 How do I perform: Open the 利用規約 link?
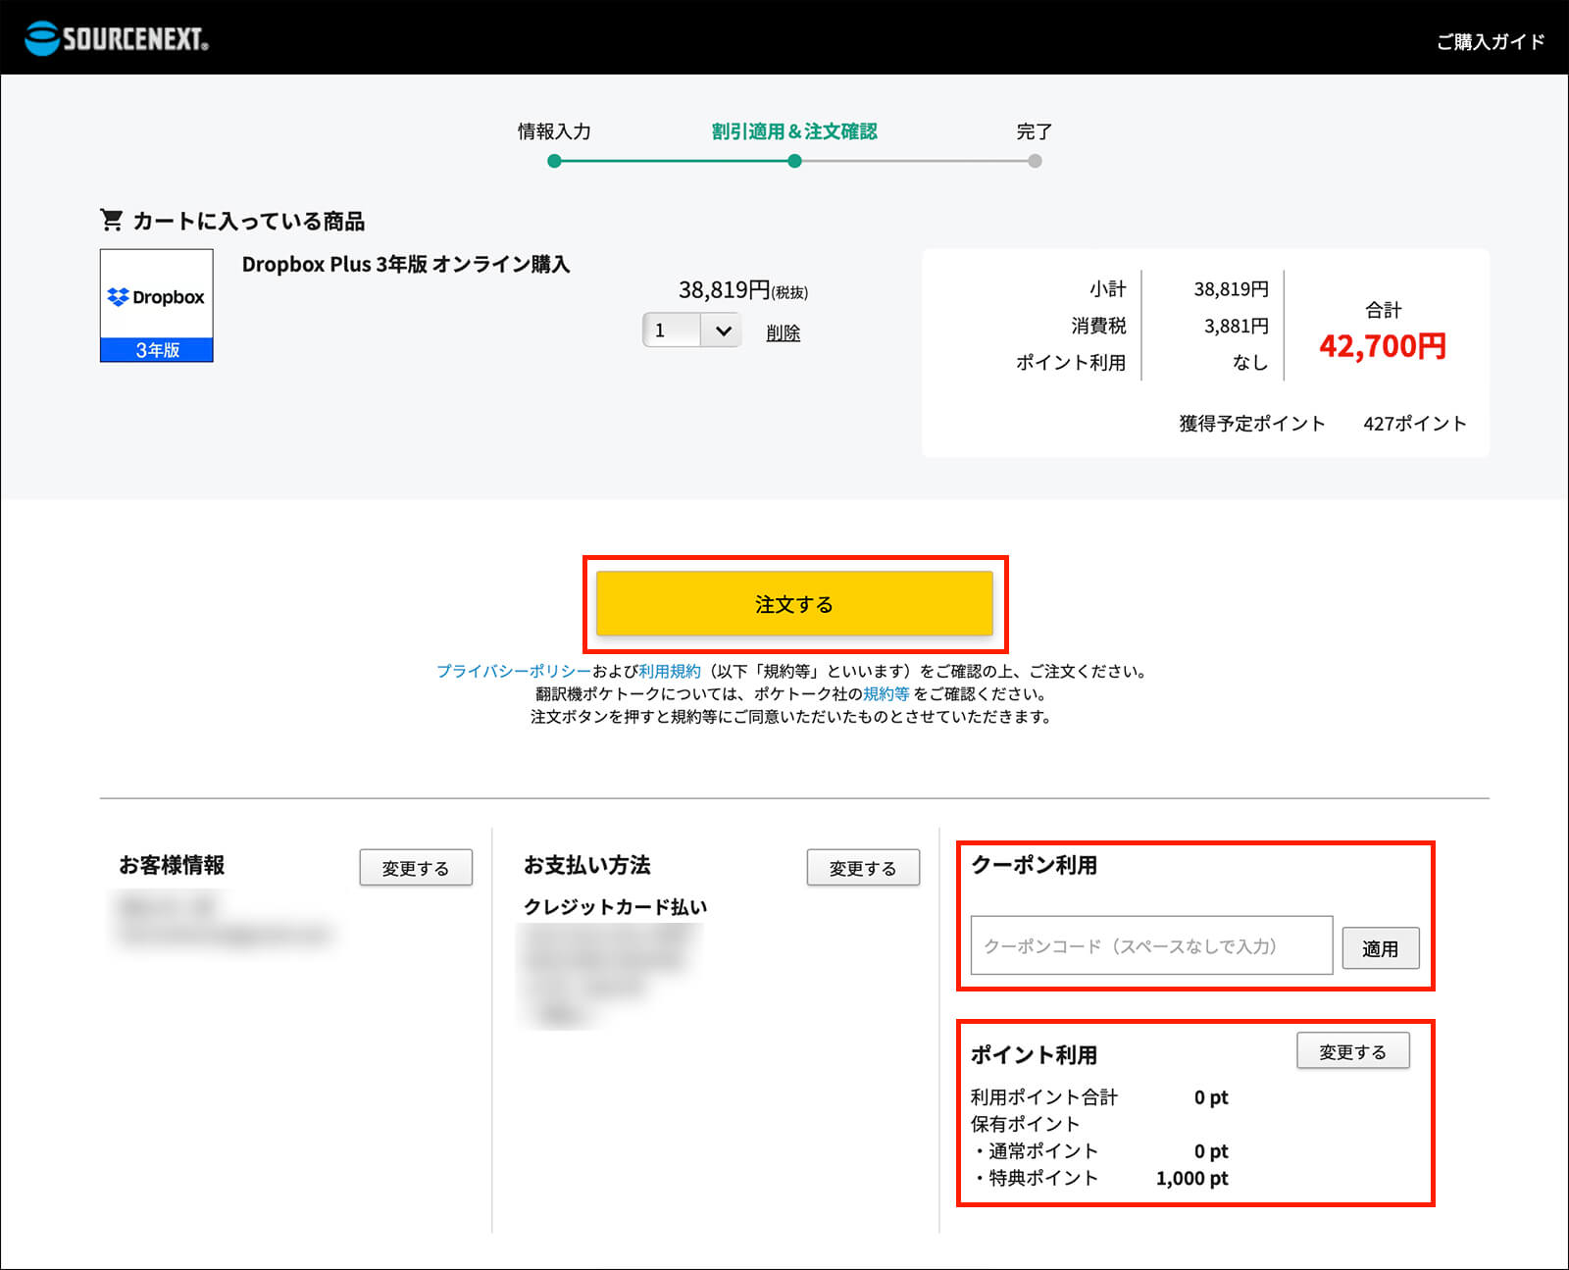(670, 671)
